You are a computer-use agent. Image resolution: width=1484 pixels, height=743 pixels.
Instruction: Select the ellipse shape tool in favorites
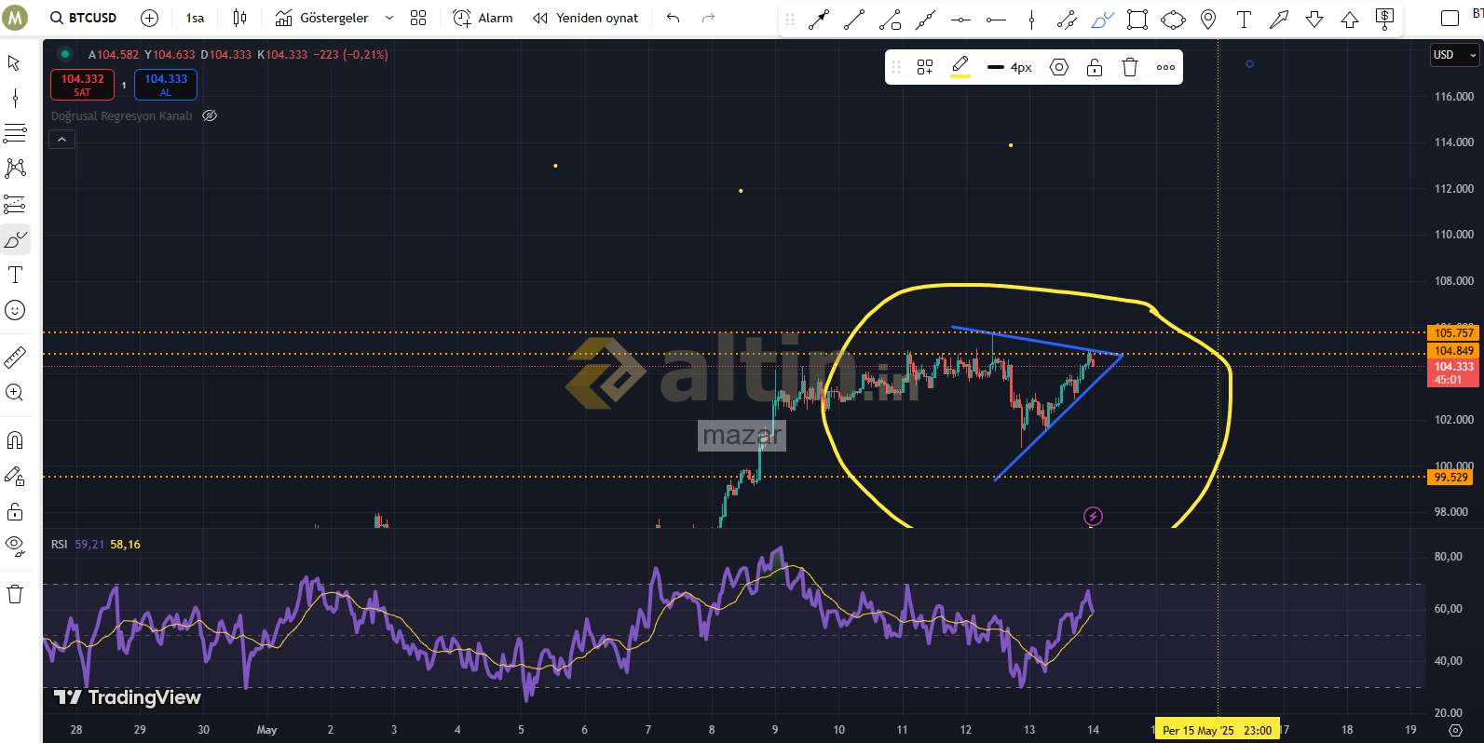(x=1173, y=20)
